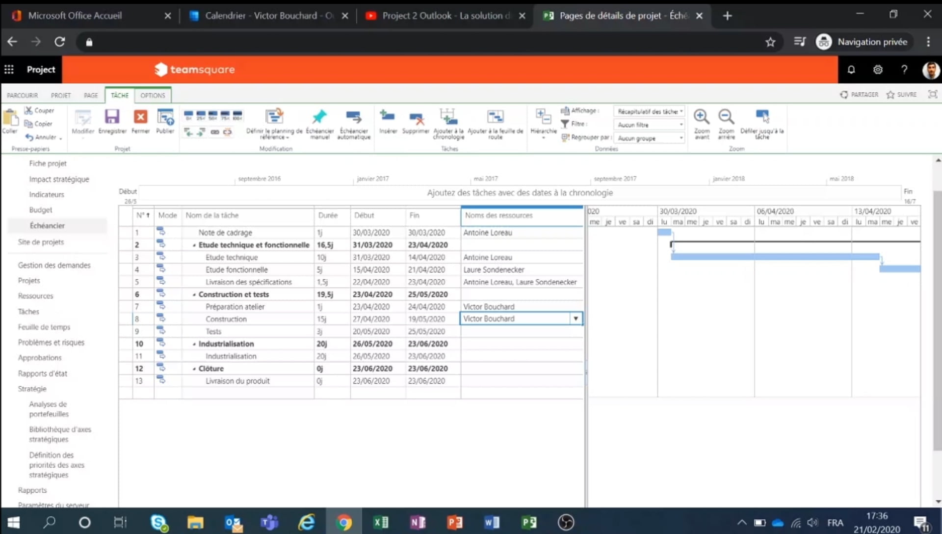942x534 pixels.
Task: Open the settings gear menu
Action: pyautogui.click(x=878, y=70)
